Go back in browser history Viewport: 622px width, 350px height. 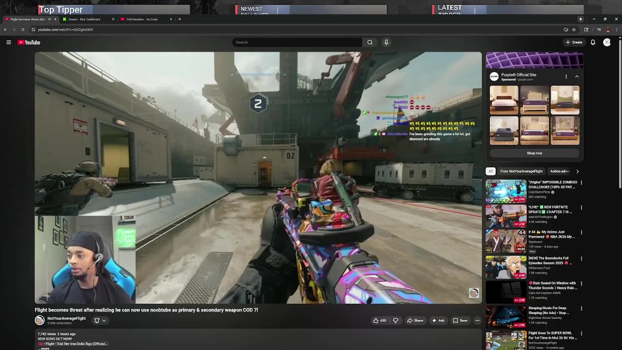(x=5, y=30)
